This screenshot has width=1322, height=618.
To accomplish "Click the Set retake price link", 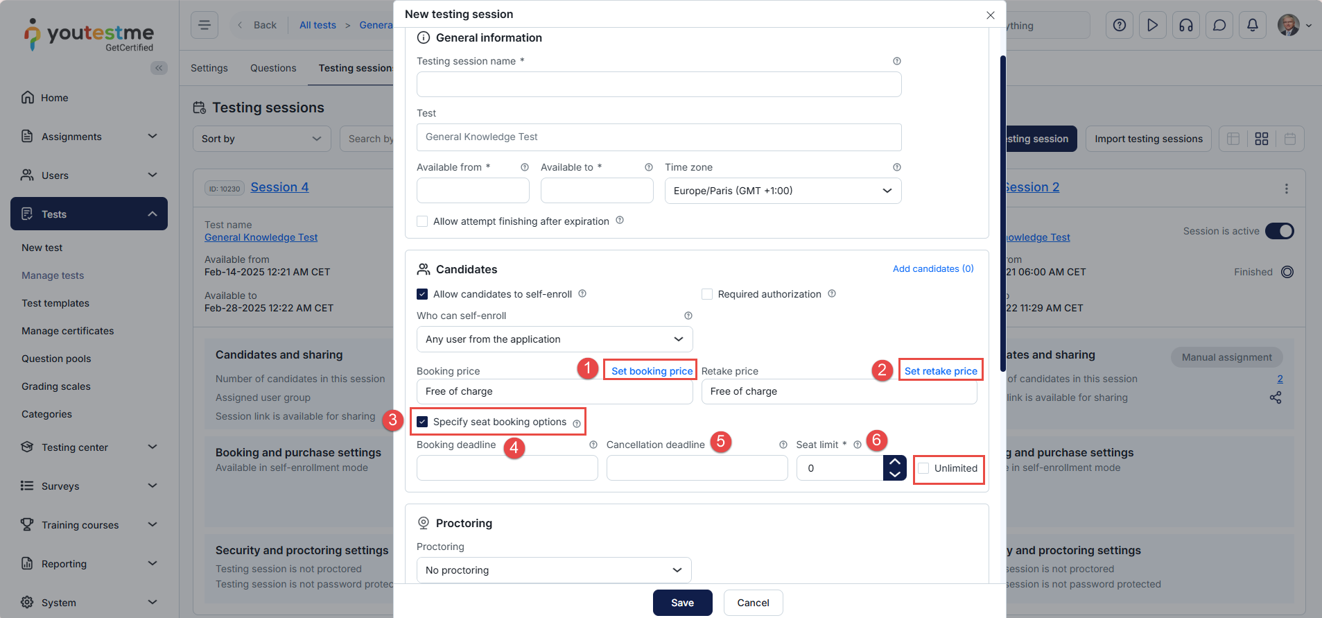I will click(941, 371).
